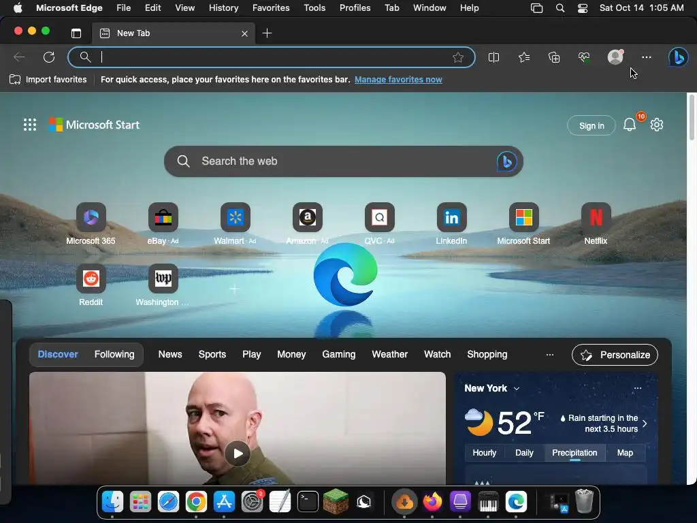Open the History menu
The width and height of the screenshot is (697, 523).
click(x=223, y=8)
